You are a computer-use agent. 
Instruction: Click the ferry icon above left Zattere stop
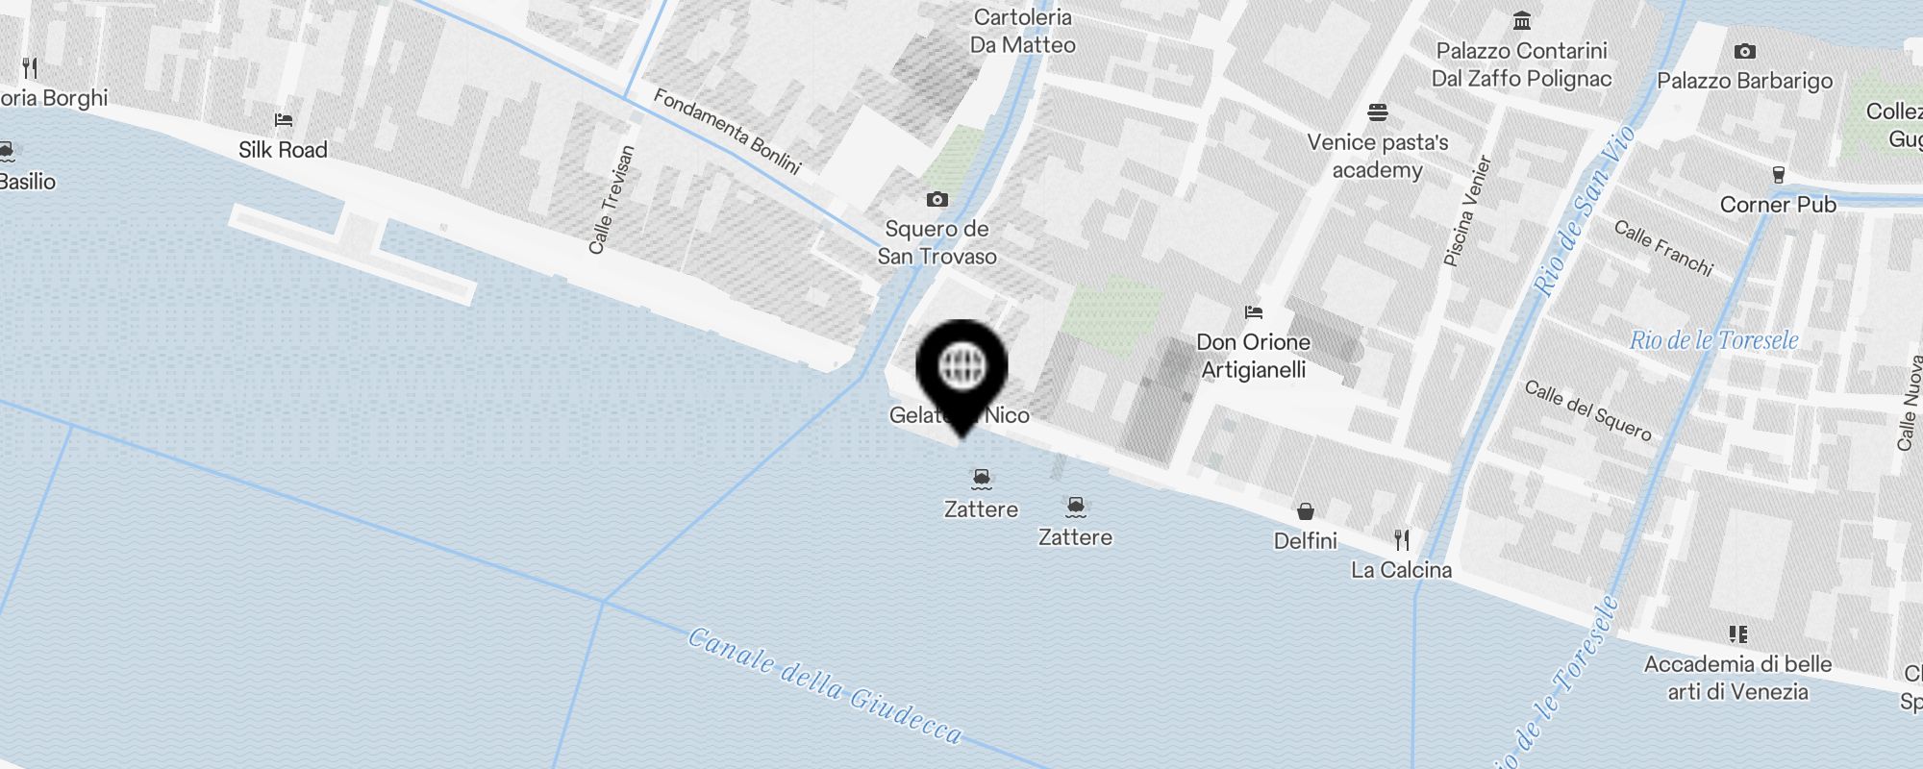click(981, 478)
